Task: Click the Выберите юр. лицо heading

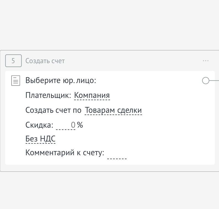Action: click(60, 81)
